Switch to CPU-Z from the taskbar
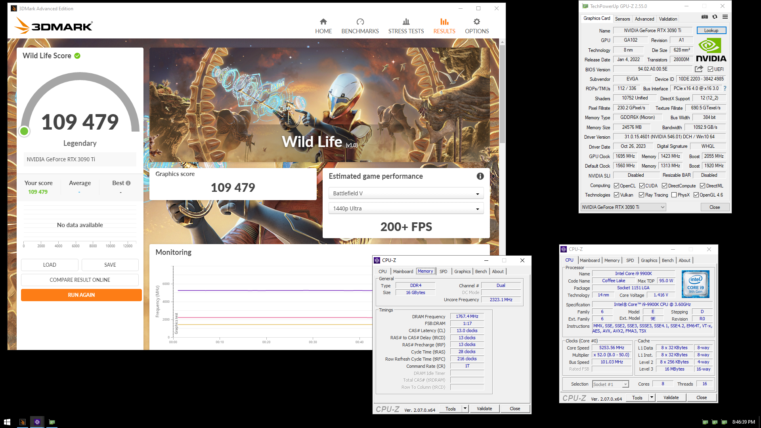Viewport: 761px width, 428px height. tap(37, 422)
